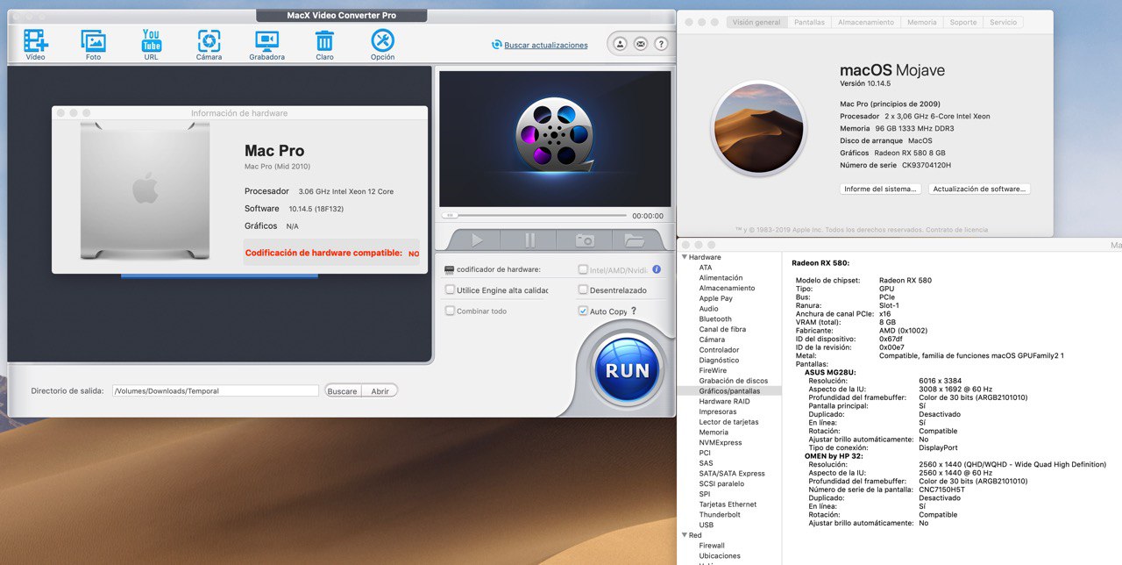Viewport: 1122px width, 565px height.
Task: Click the user account icon in MacX
Action: (x=621, y=44)
